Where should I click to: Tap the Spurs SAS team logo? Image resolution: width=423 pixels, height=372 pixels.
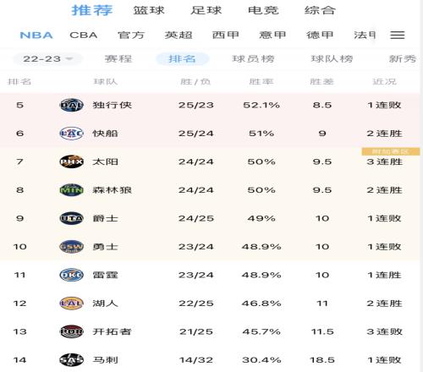72,360
